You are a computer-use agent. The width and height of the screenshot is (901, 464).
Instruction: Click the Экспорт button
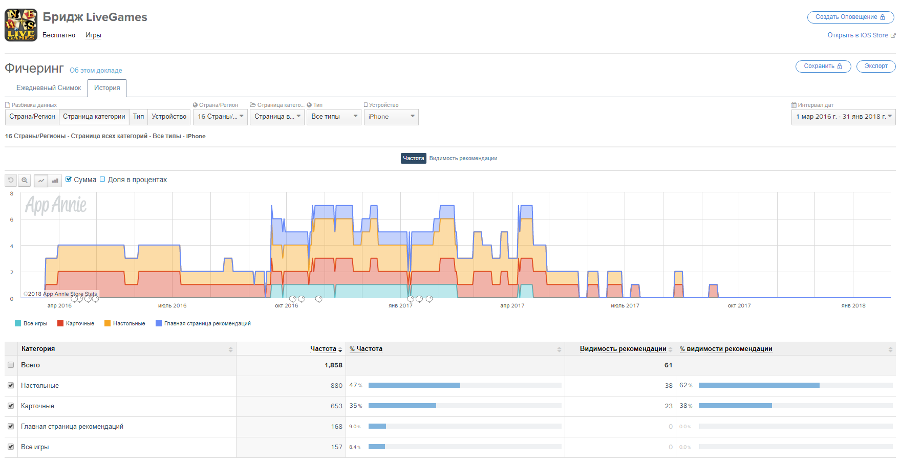click(x=875, y=66)
